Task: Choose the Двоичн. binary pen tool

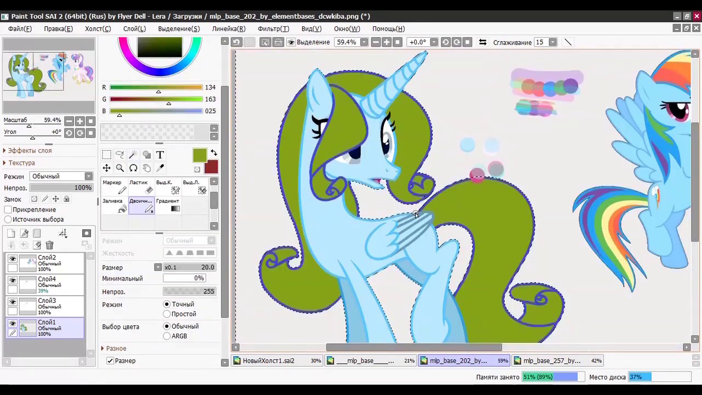Action: [141, 205]
